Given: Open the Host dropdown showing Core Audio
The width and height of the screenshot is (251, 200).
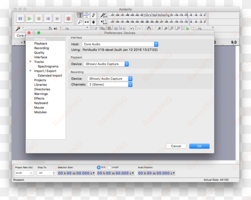Looking at the screenshot, I should (120, 44).
